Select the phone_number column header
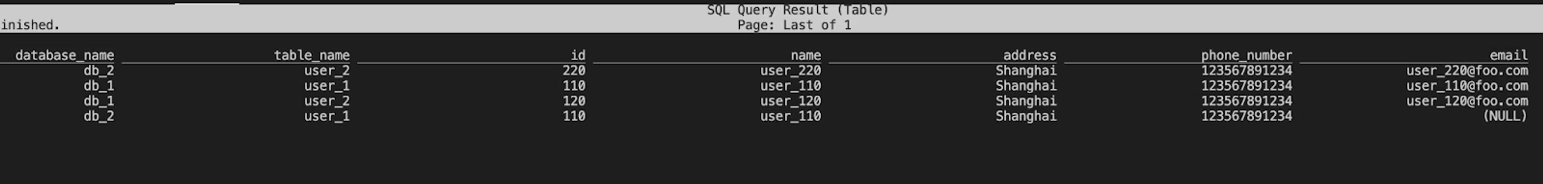Screen dimensions: 1543x184 [1246, 56]
